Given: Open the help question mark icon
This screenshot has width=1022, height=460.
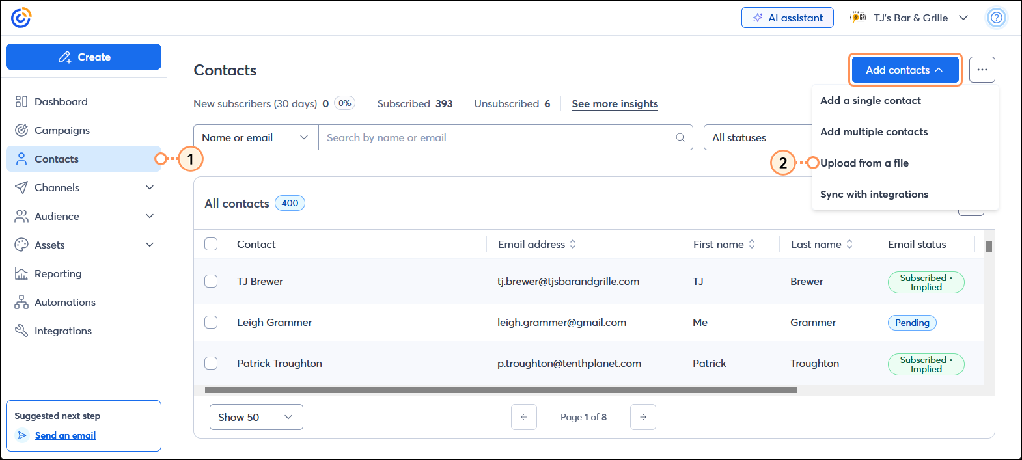Looking at the screenshot, I should pyautogui.click(x=996, y=18).
